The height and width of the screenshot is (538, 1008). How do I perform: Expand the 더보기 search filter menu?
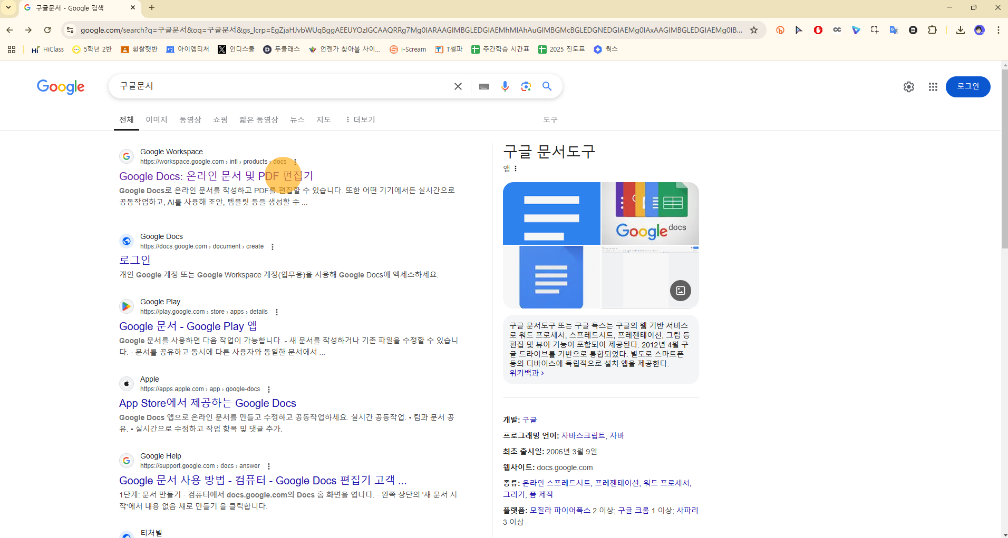(360, 119)
